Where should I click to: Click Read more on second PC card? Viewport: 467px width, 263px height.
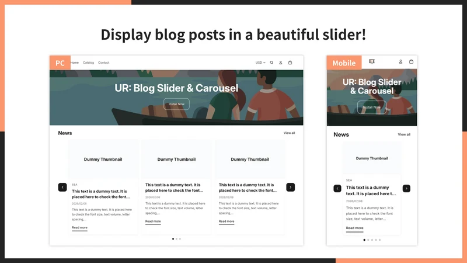tap(153, 222)
